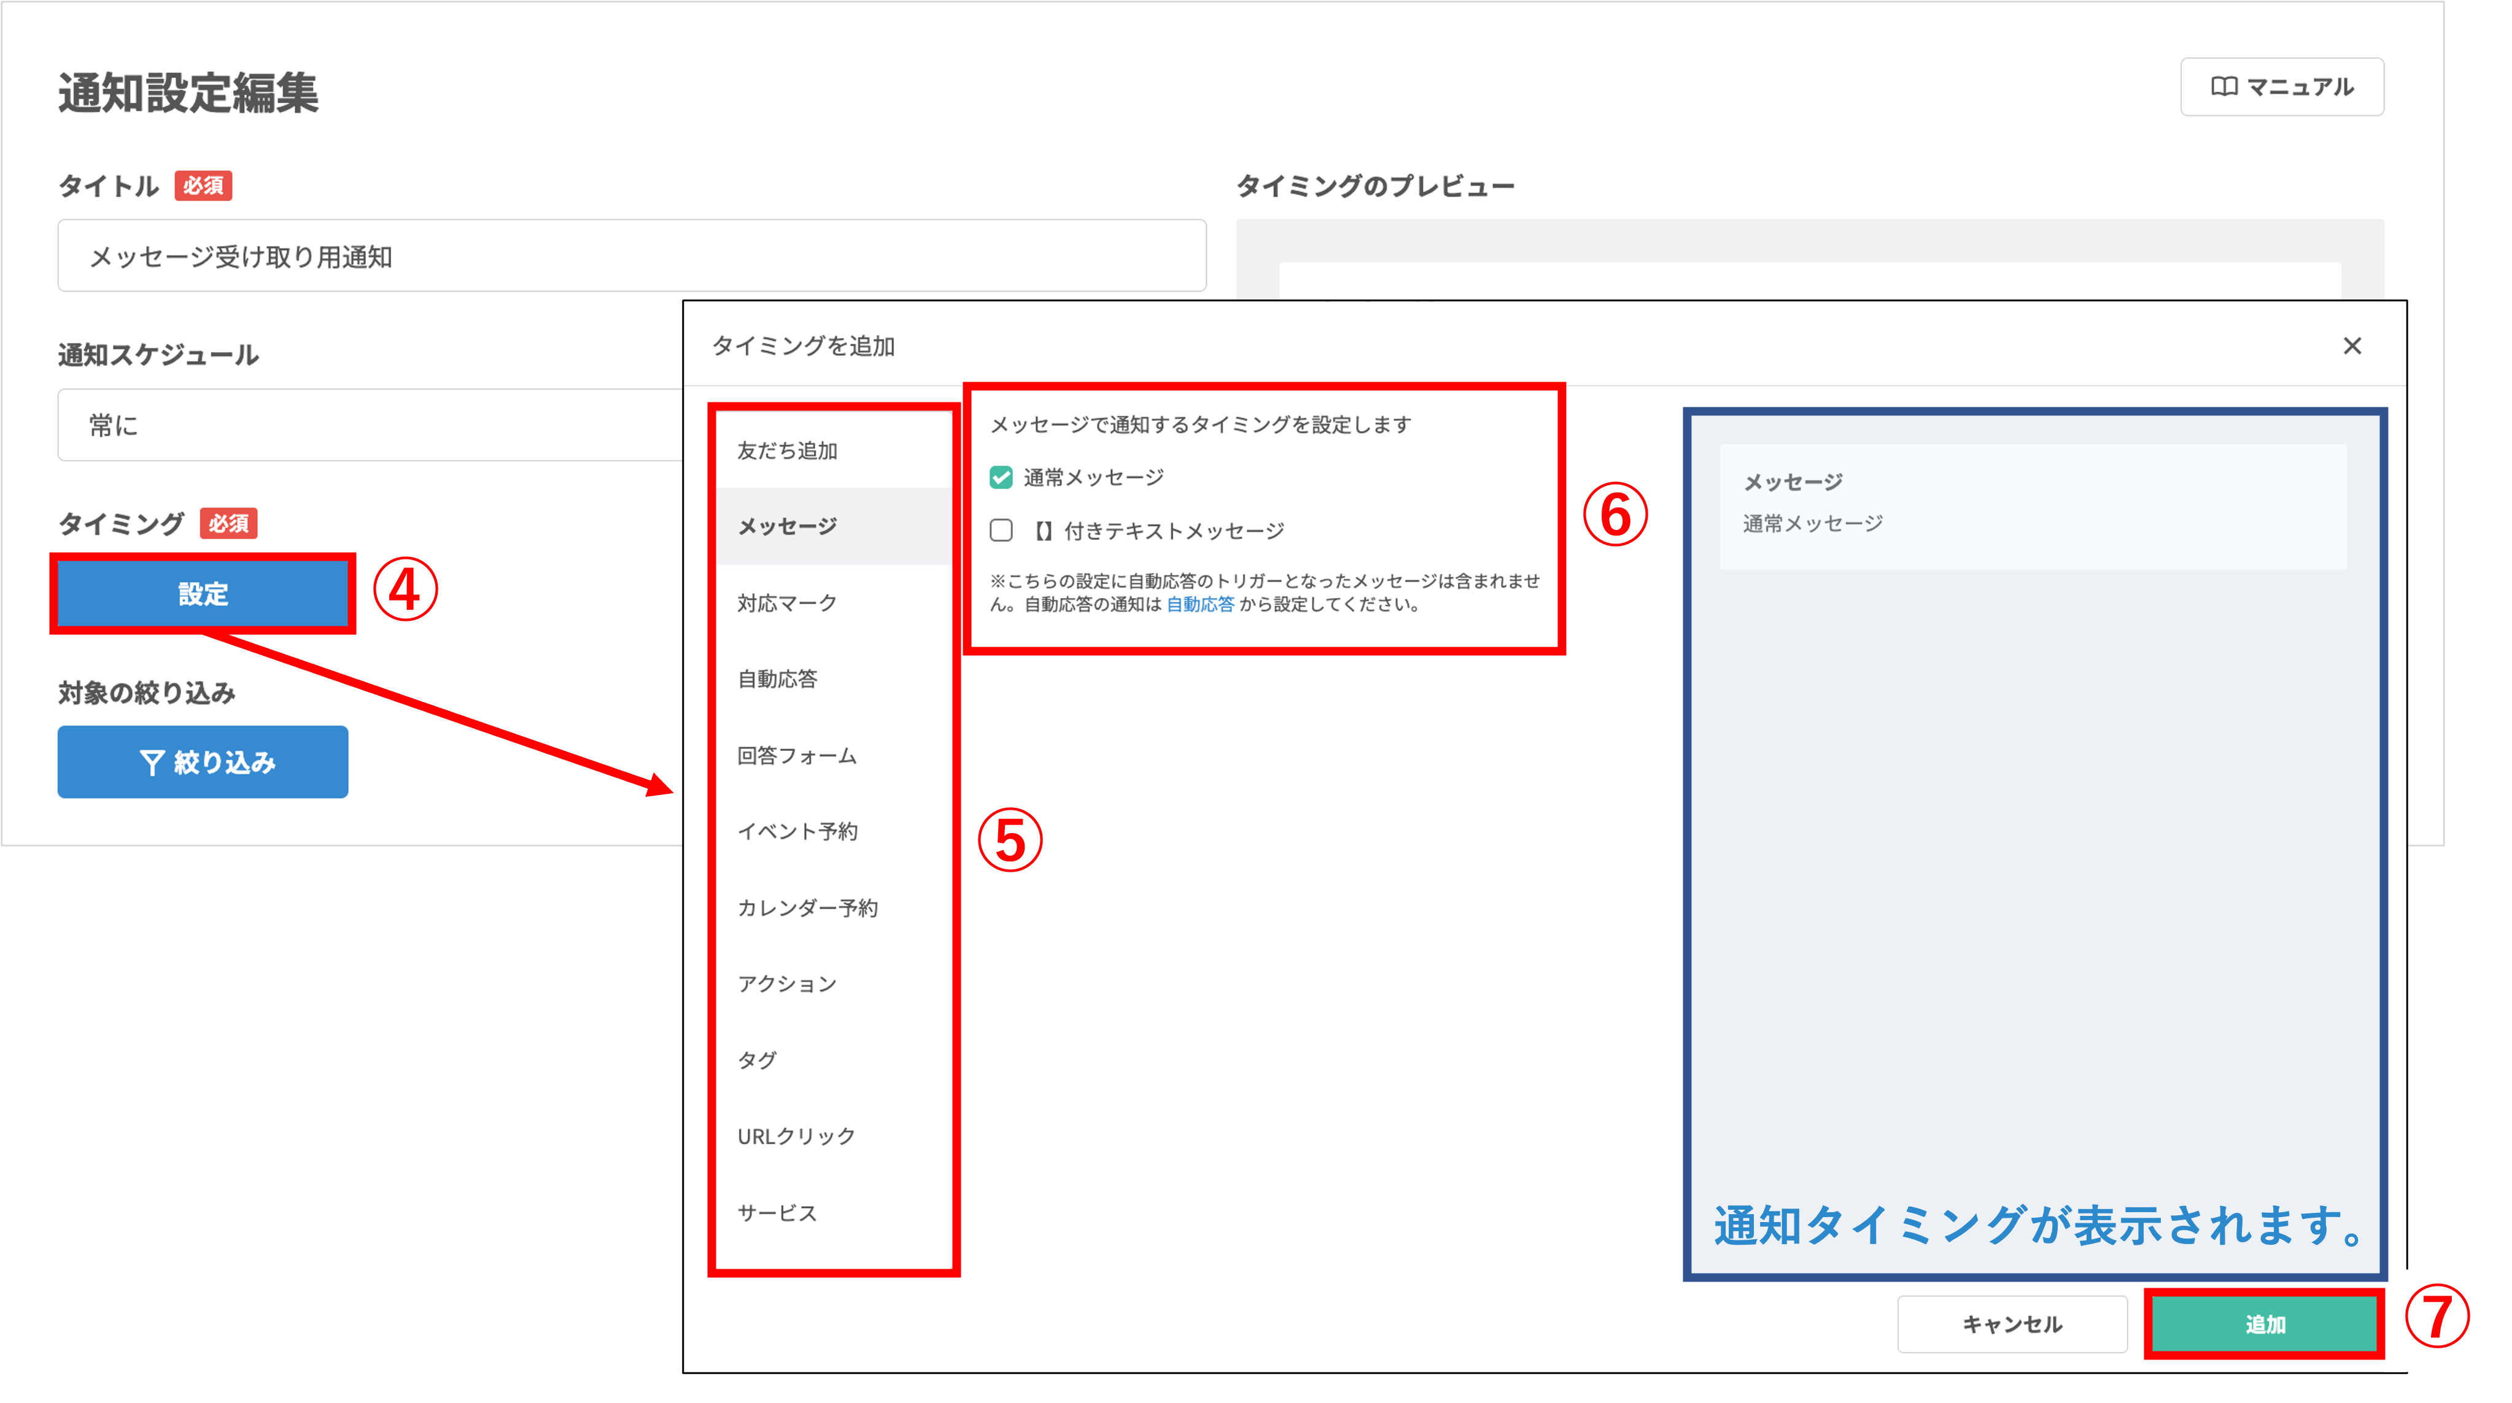Image resolution: width=2512 pixels, height=1403 pixels.
Task: Click the blue 設定 timing button
Action: tap(203, 593)
